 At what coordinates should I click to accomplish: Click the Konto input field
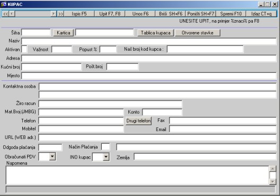click(x=162, y=112)
